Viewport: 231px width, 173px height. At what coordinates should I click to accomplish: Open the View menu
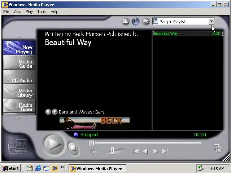[x=17, y=12]
